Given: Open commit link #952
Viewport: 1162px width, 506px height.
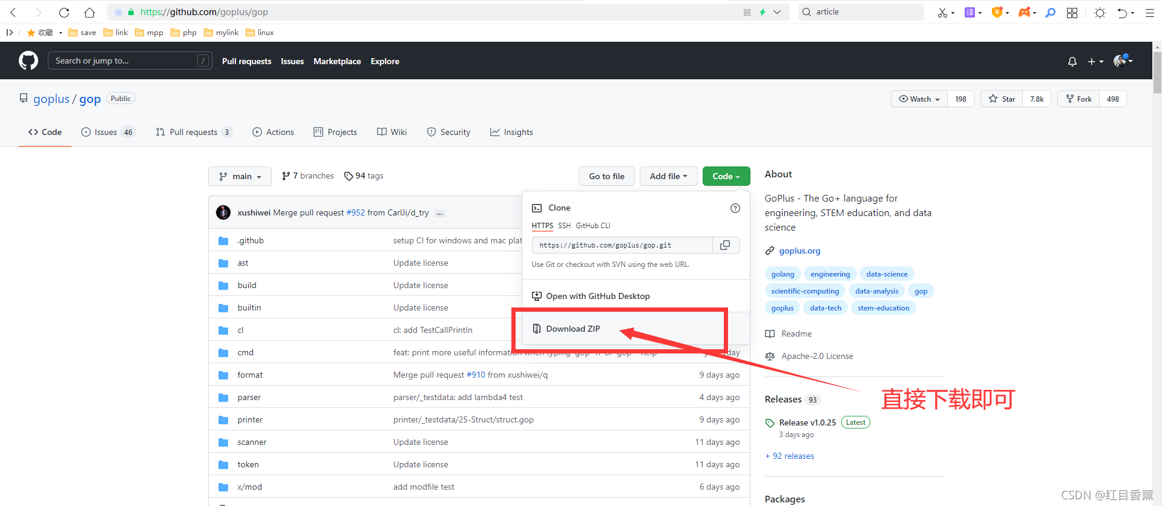Looking at the screenshot, I should [356, 213].
